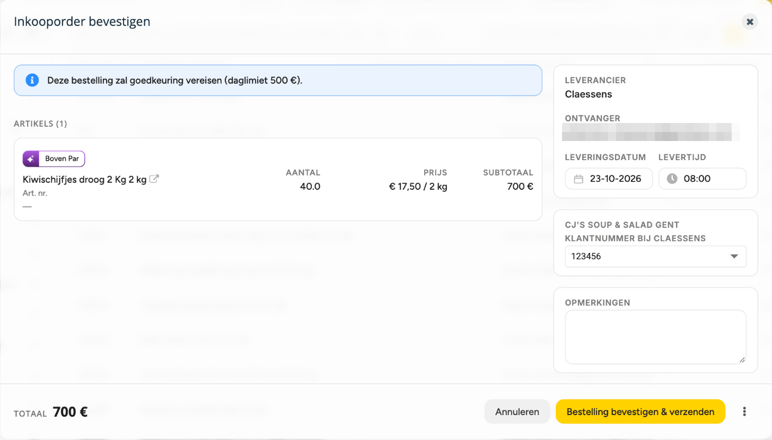Click the CJ'S SOUP & SALAD GENT label
Viewport: 772px width, 440px height.
click(622, 225)
